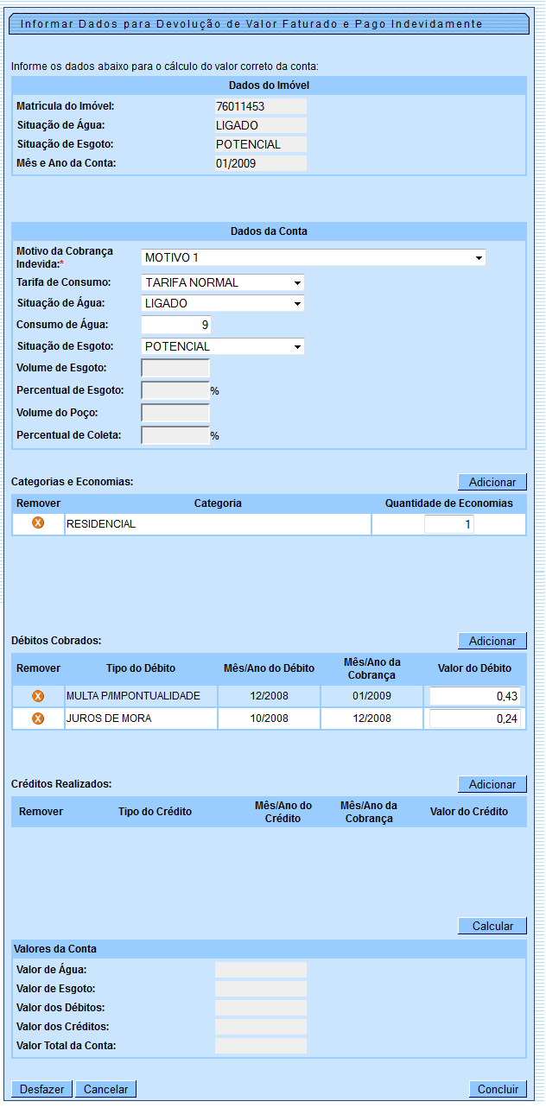Click the Consumo de Água field
Screen dimensions: 546x1114
point(175,325)
